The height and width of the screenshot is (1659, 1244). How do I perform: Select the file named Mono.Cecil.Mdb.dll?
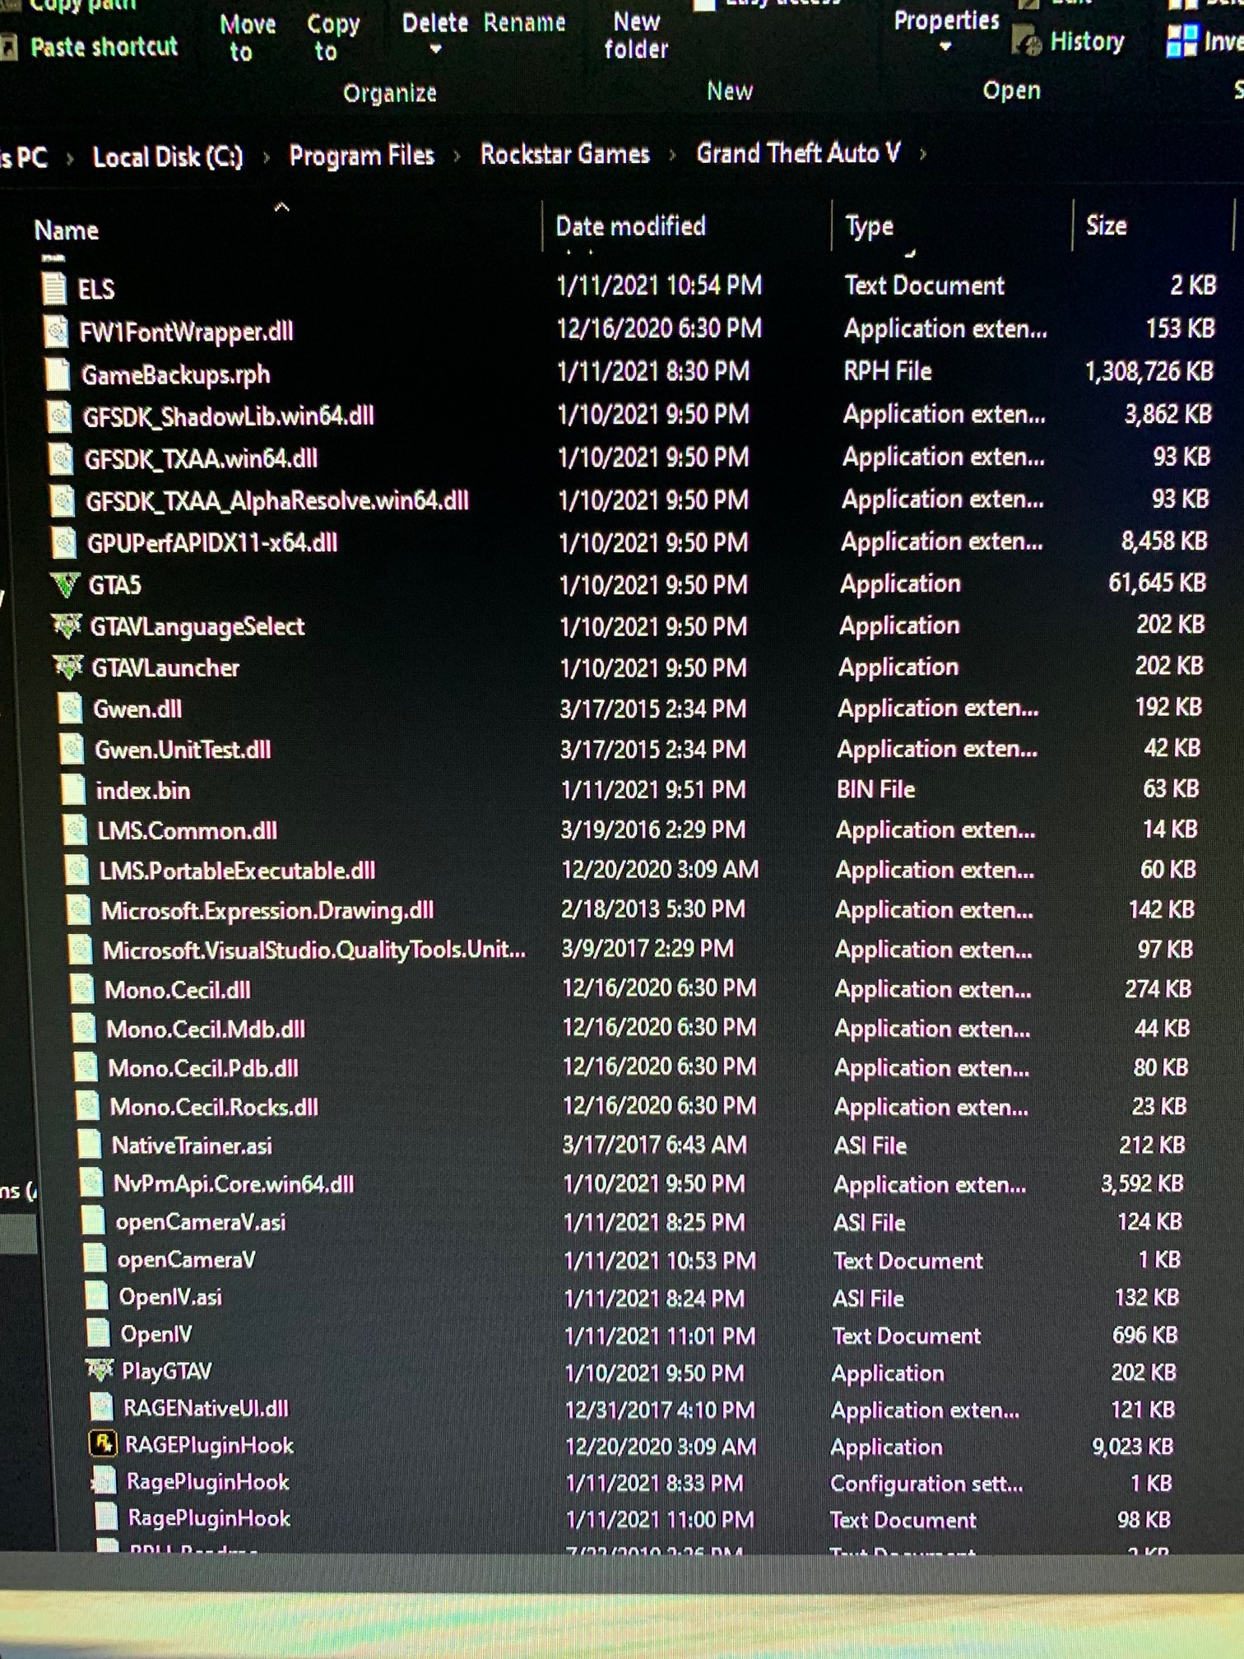[x=206, y=1029]
